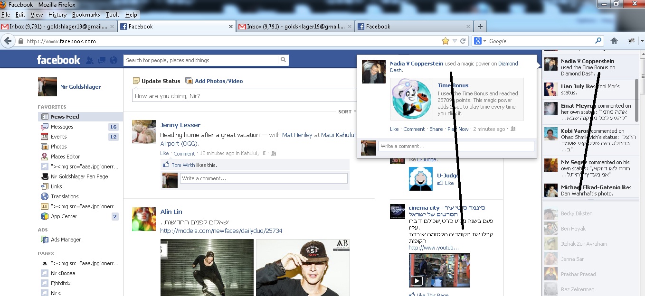Click Nir Goldshlager profile picture in sidebar
This screenshot has width=645, height=296.
click(x=47, y=87)
